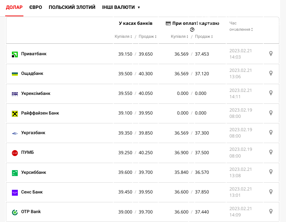Click the При оплаті карткою header
The width and height of the screenshot is (286, 222).
pyautogui.click(x=196, y=23)
